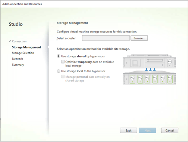
Task: Enable 'Optimize temporary data' checkbox
Action: point(63,61)
